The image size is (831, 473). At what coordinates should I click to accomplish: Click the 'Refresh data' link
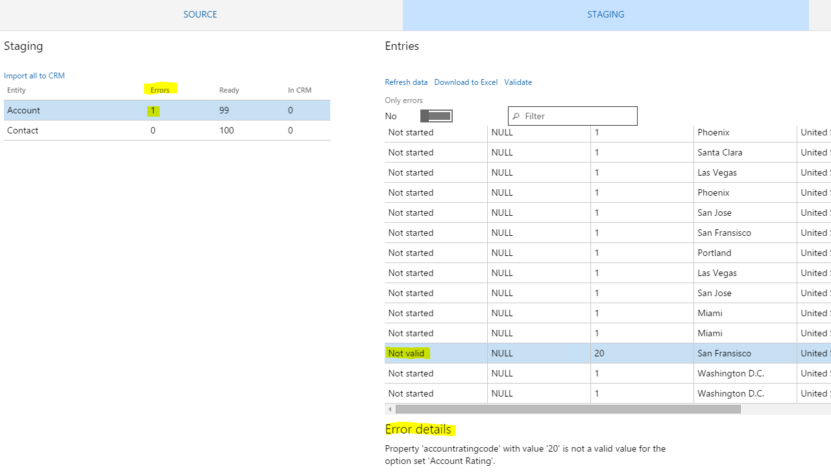pos(406,82)
